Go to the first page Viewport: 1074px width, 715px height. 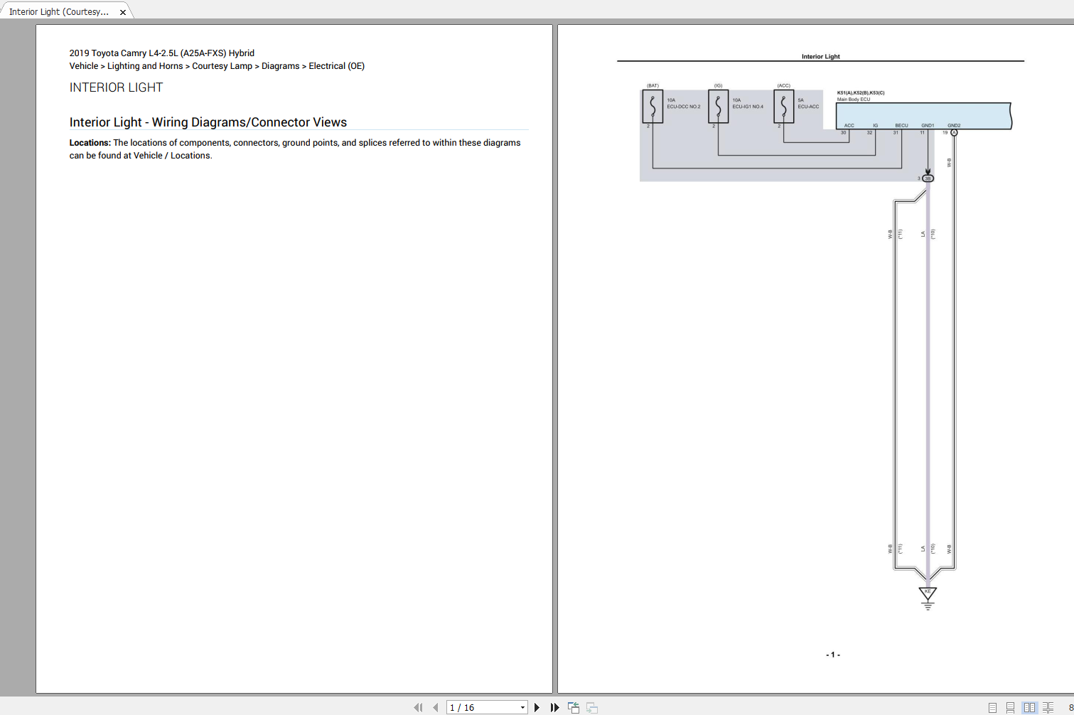pos(418,707)
